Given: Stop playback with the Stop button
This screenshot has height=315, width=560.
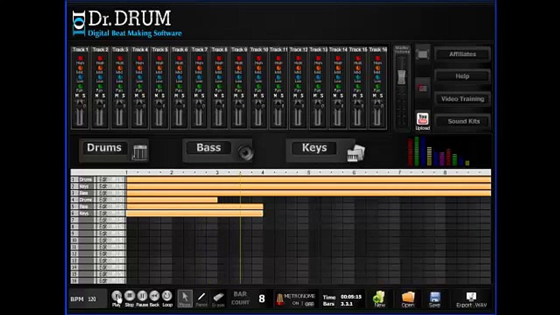Looking at the screenshot, I should click(x=129, y=296).
